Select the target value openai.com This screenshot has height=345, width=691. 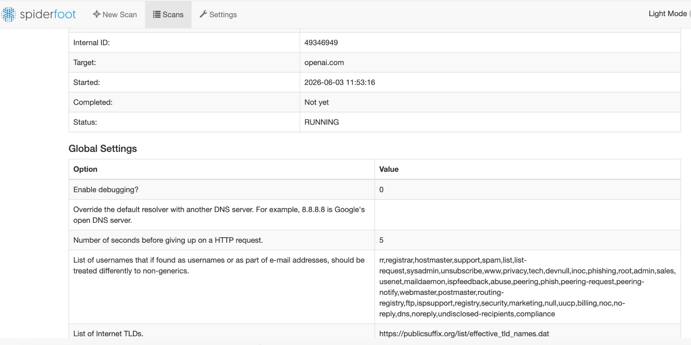pyautogui.click(x=324, y=62)
